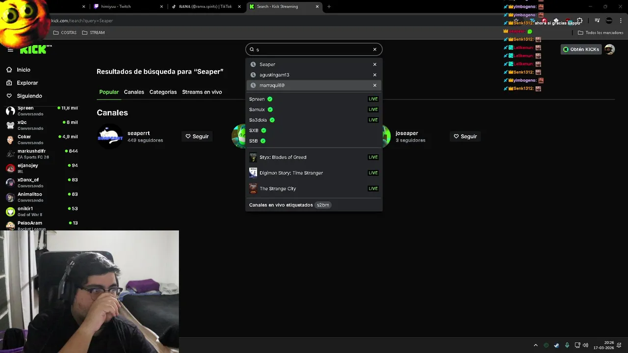Viewport: 628px width, 353px height.
Task: Switch to RAMA TikTok browser tab
Action: (205, 6)
